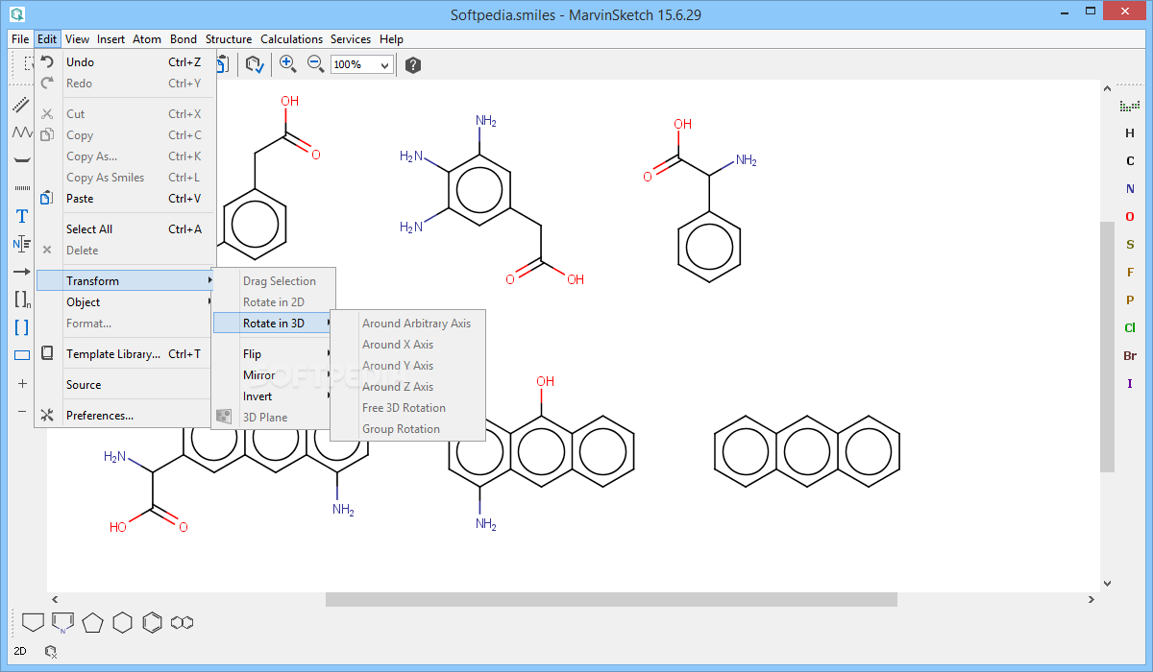Click the structure clean icon in status bar
The image size is (1153, 672).
[x=50, y=651]
